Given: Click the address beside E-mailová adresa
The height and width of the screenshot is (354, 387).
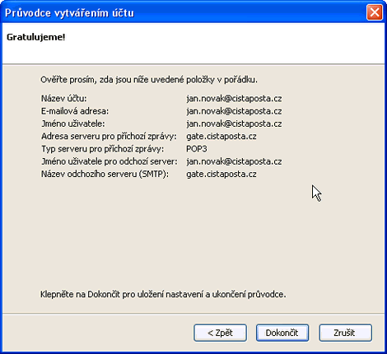Looking at the screenshot, I should point(234,111).
